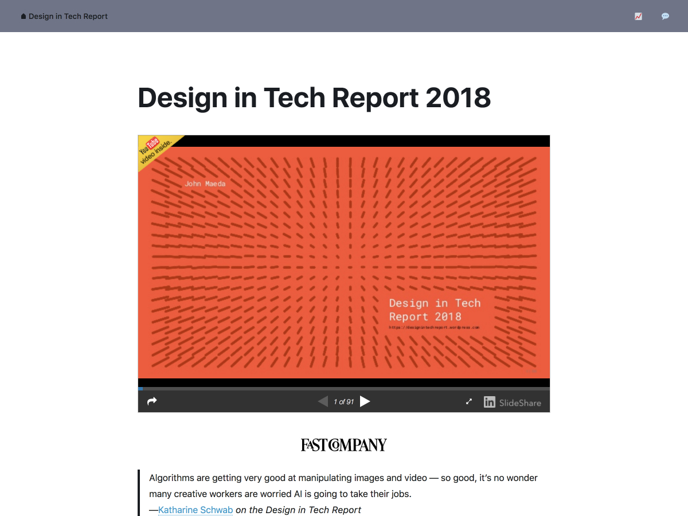Advance to next slide arrow
688x516 pixels.
click(365, 401)
